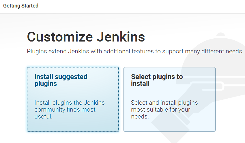Click the Install suggested plugins card
Viewport: 245px width, 143px height.
coord(73,99)
